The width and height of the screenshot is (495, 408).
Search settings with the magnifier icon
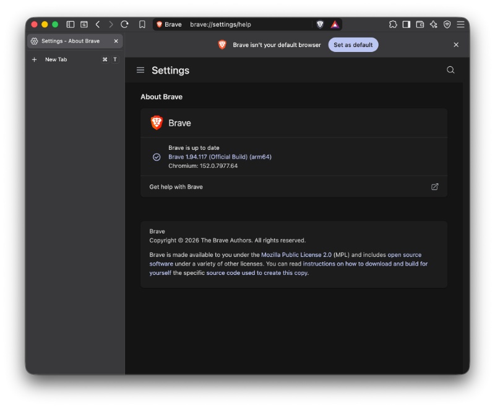(x=450, y=70)
